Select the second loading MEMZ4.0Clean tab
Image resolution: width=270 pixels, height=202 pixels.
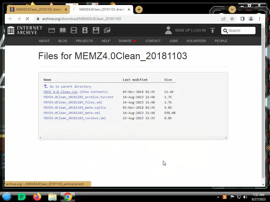coord(102,9)
